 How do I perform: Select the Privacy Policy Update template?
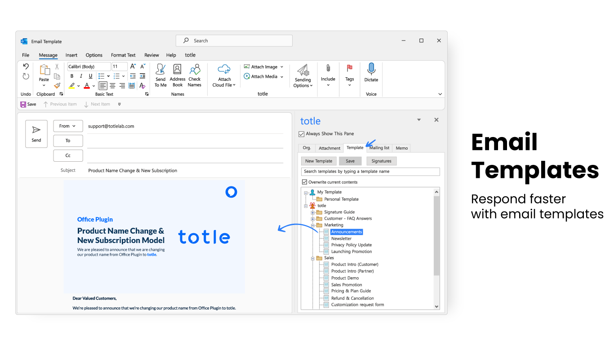coord(351,245)
